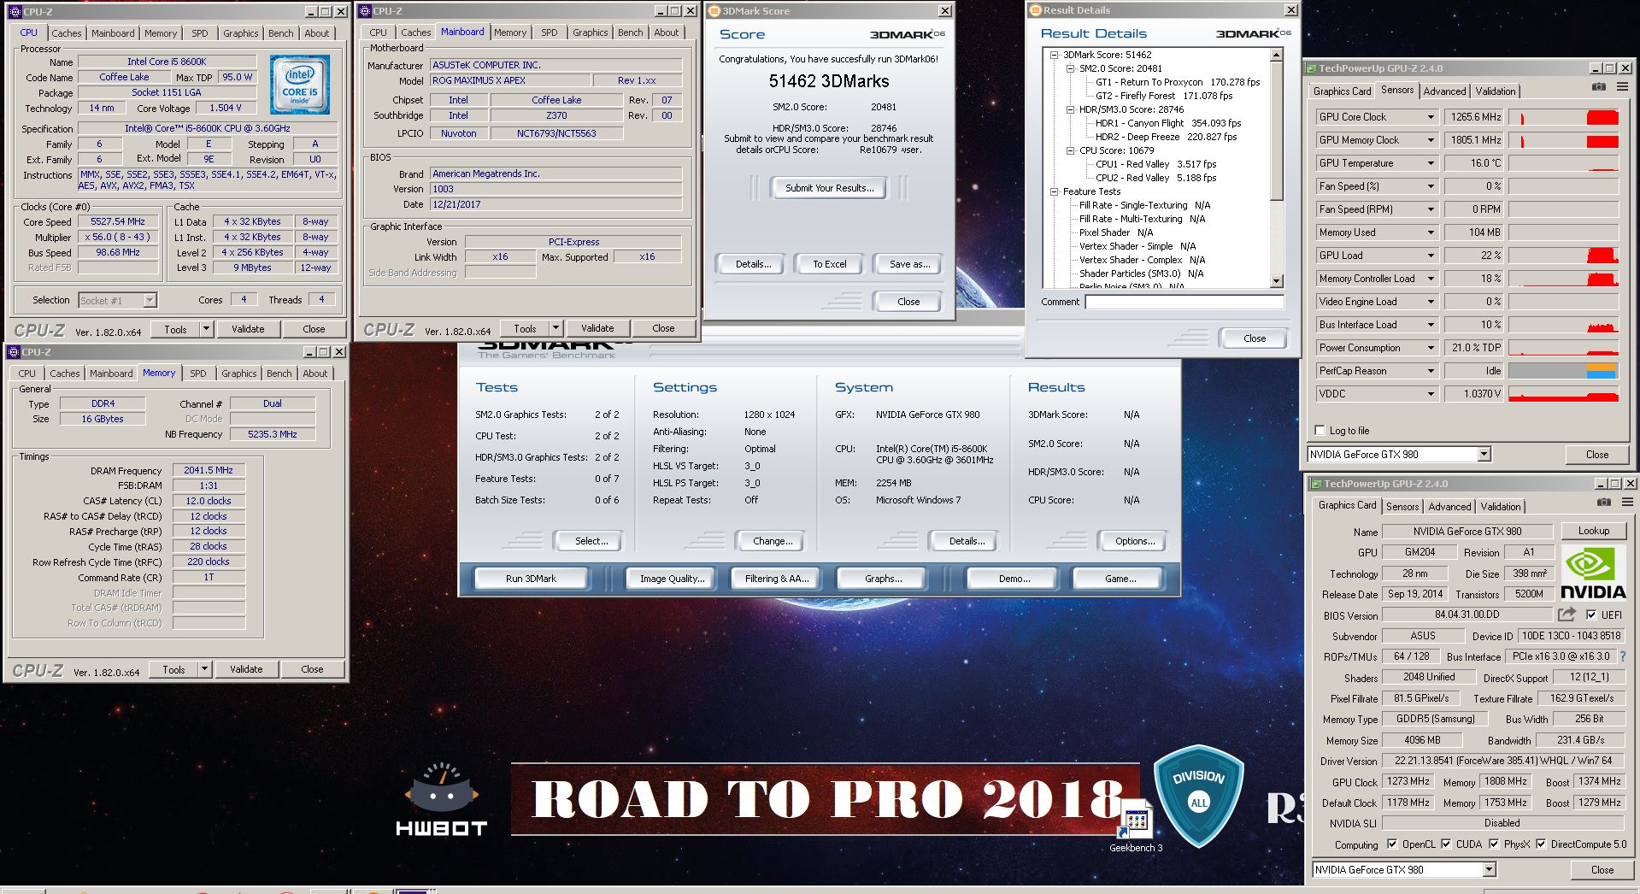Toggle CUDA computing checkbox
The width and height of the screenshot is (1640, 894).
pos(1446,844)
